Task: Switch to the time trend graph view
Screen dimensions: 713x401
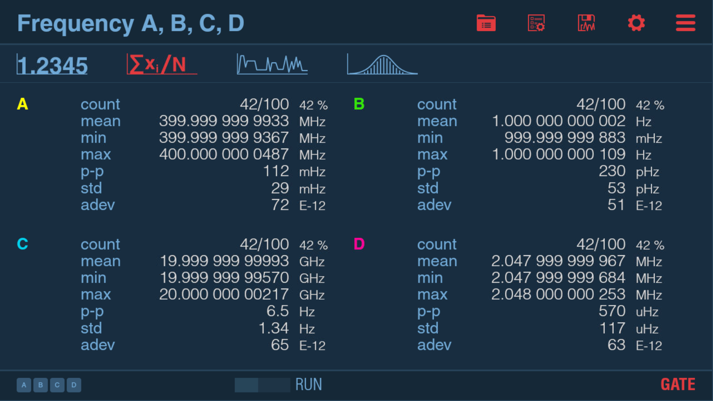Action: click(272, 64)
